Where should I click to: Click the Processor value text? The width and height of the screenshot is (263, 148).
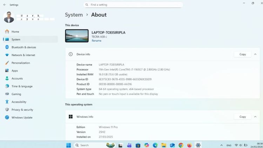click(134, 69)
